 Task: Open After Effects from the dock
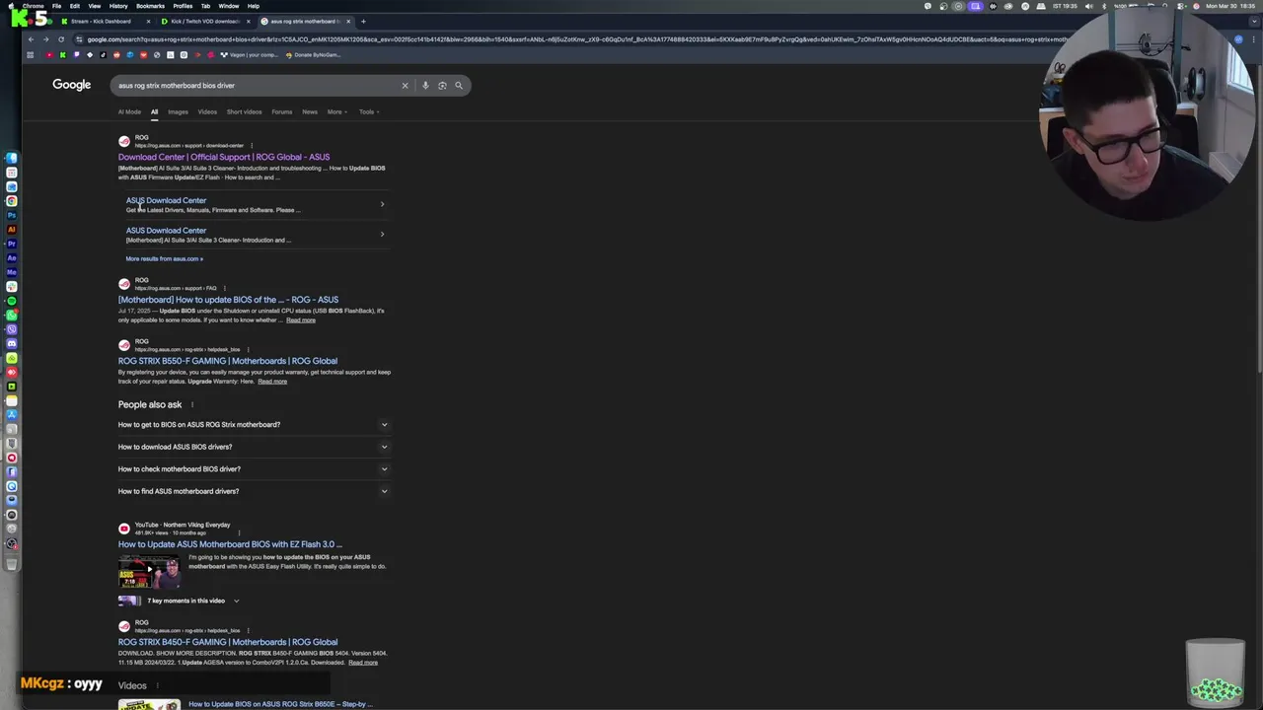[12, 257]
